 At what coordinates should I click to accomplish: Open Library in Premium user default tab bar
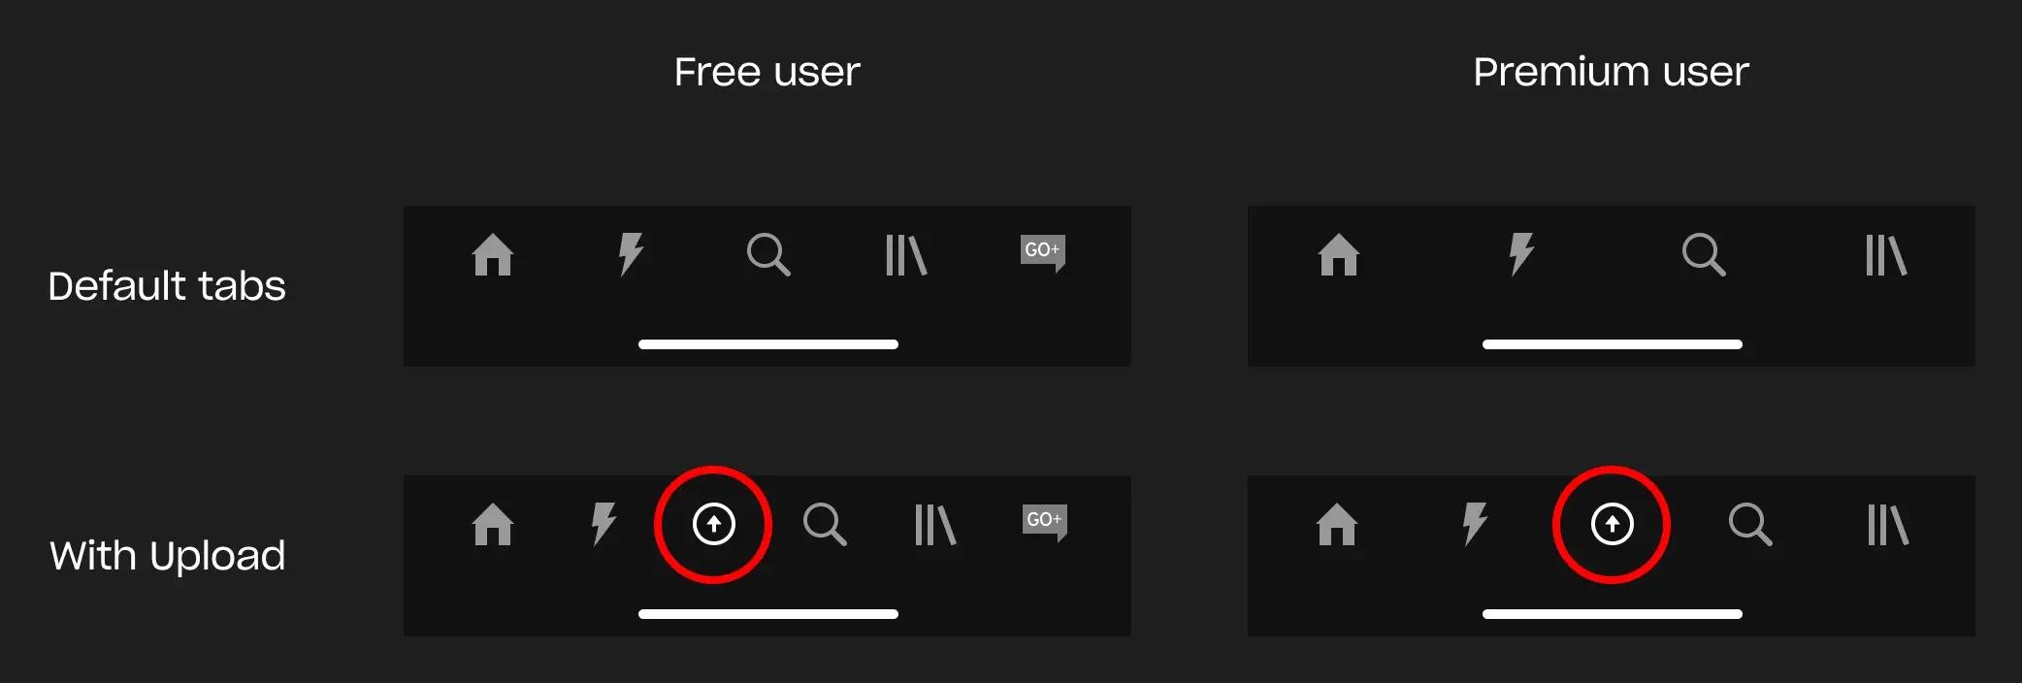tap(1886, 255)
